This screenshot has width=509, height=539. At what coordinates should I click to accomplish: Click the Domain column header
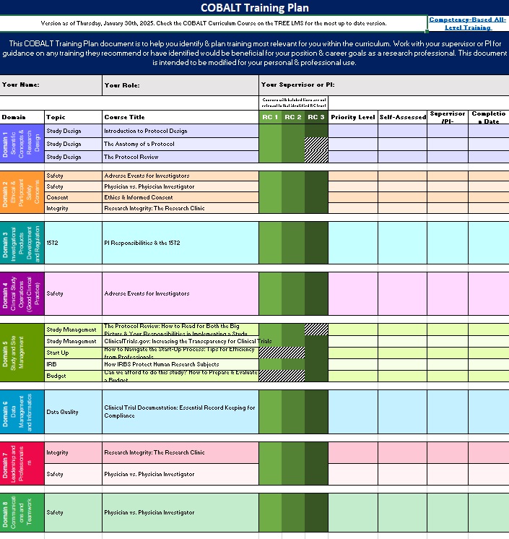coord(22,117)
